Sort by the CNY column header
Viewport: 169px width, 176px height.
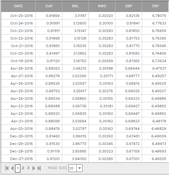[155, 6]
